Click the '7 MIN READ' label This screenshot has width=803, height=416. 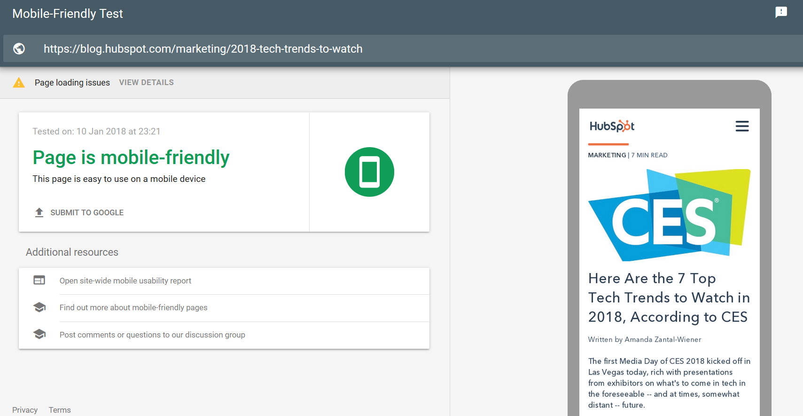[649, 155]
